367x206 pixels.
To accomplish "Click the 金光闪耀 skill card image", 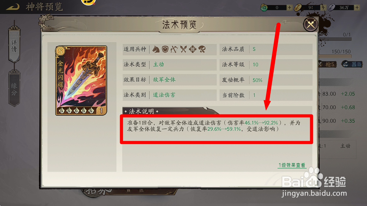I will coord(81,80).
